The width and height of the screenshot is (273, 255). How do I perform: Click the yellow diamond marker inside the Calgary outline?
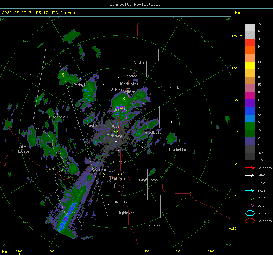[x=120, y=175]
